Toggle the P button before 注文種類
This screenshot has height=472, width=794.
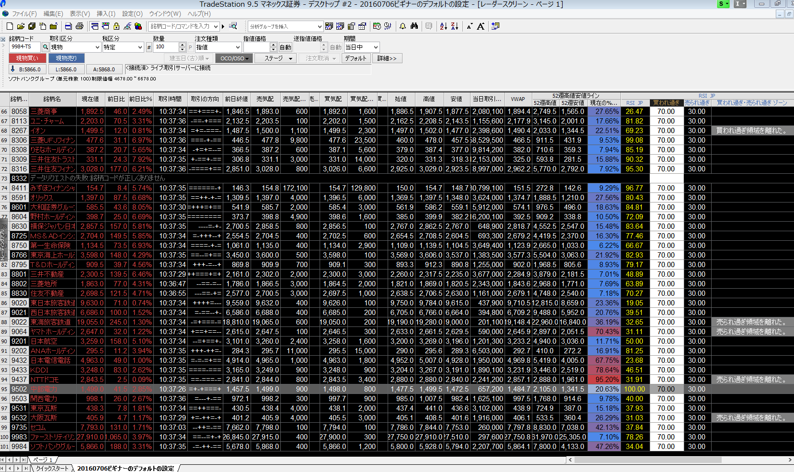[190, 47]
